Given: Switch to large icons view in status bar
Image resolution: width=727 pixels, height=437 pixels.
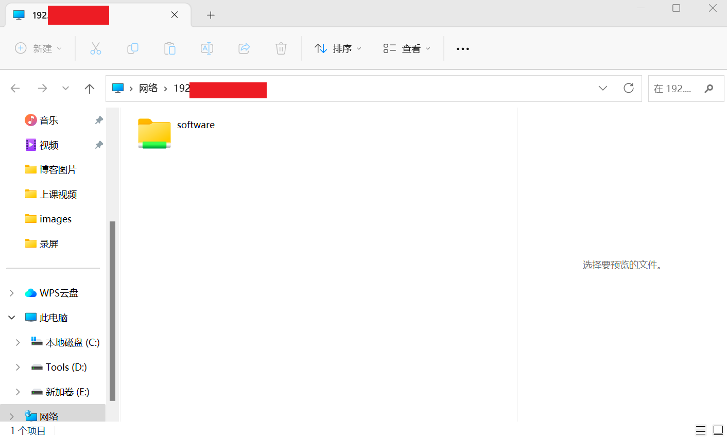Looking at the screenshot, I should point(718,430).
